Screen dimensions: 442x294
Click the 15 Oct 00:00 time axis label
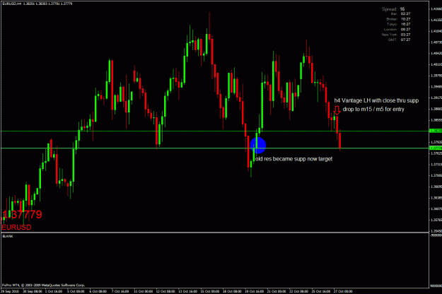click(x=210, y=291)
